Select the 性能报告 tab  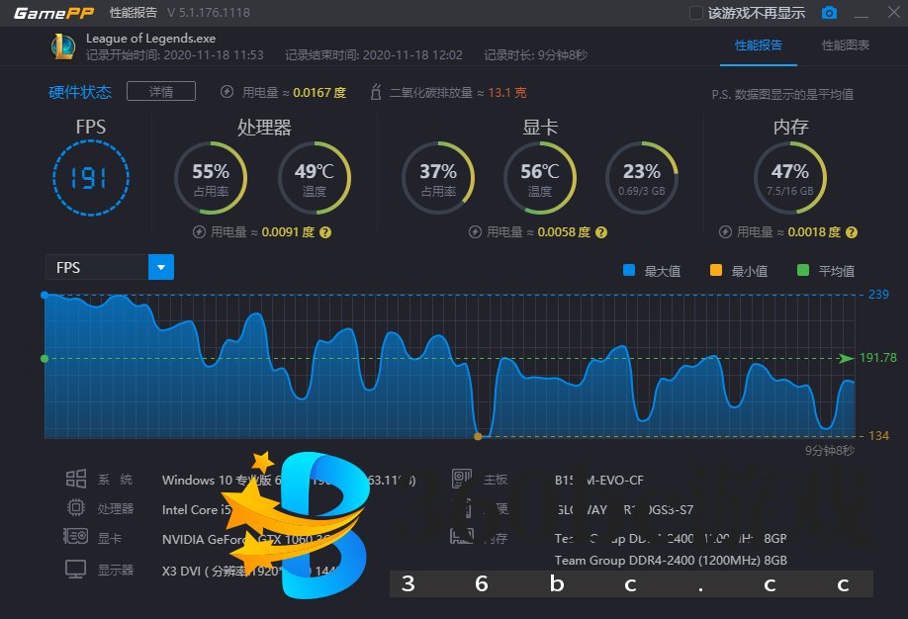coord(758,45)
